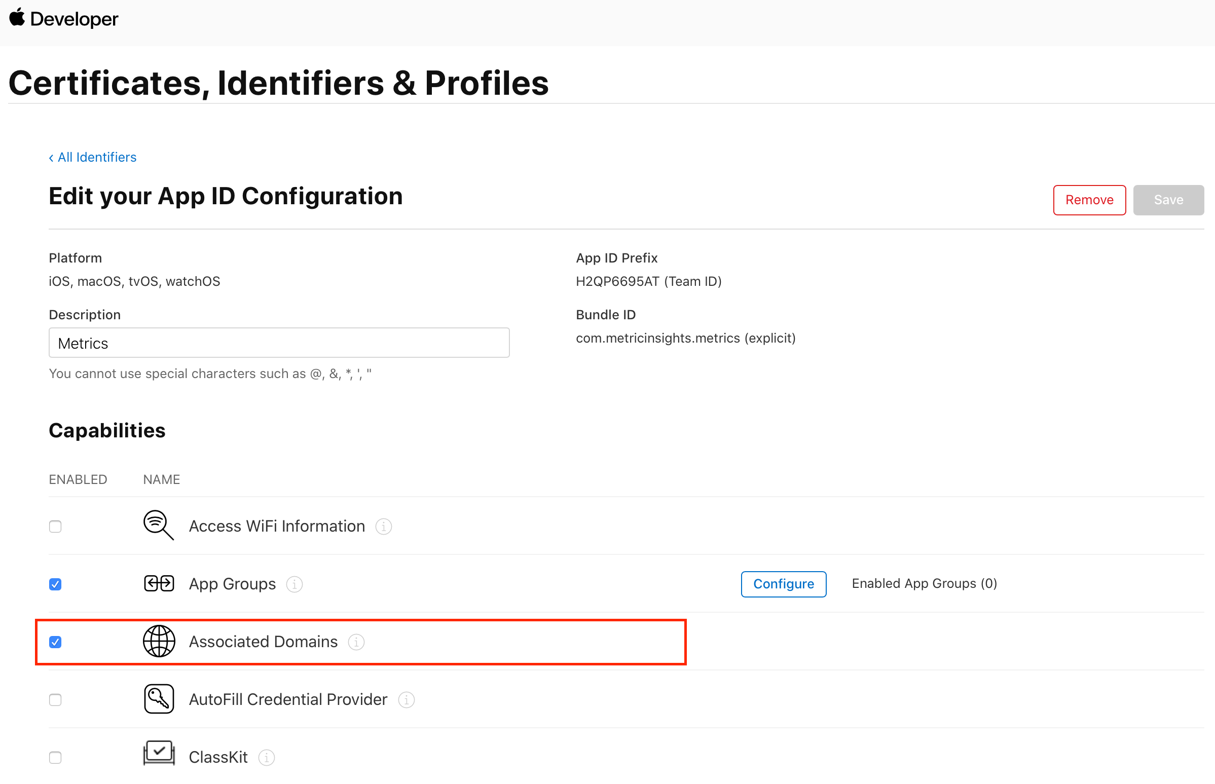Enable AutoFill Credential Provider checkbox
Screen dimensions: 1215x784
(56, 700)
